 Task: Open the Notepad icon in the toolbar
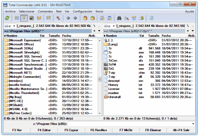151,18
